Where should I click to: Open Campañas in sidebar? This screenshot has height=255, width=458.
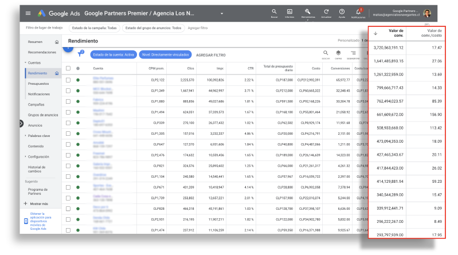(36, 104)
